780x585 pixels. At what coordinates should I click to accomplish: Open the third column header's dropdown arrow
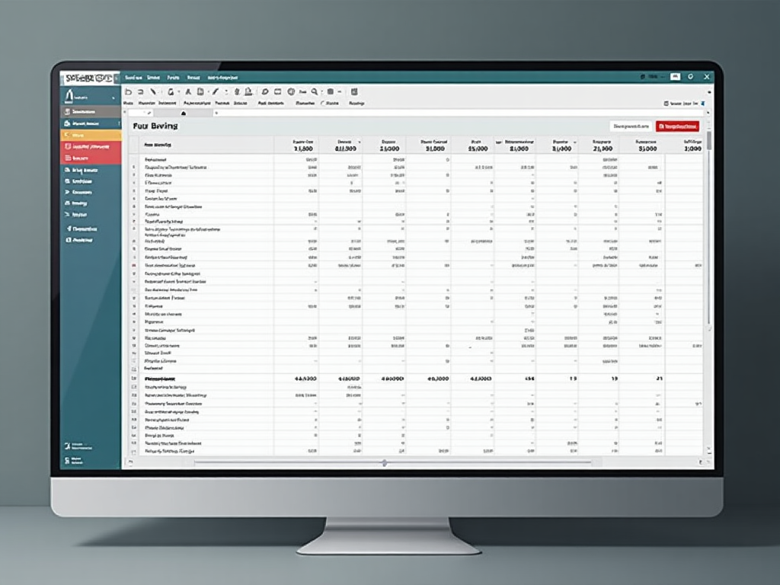[x=360, y=142]
